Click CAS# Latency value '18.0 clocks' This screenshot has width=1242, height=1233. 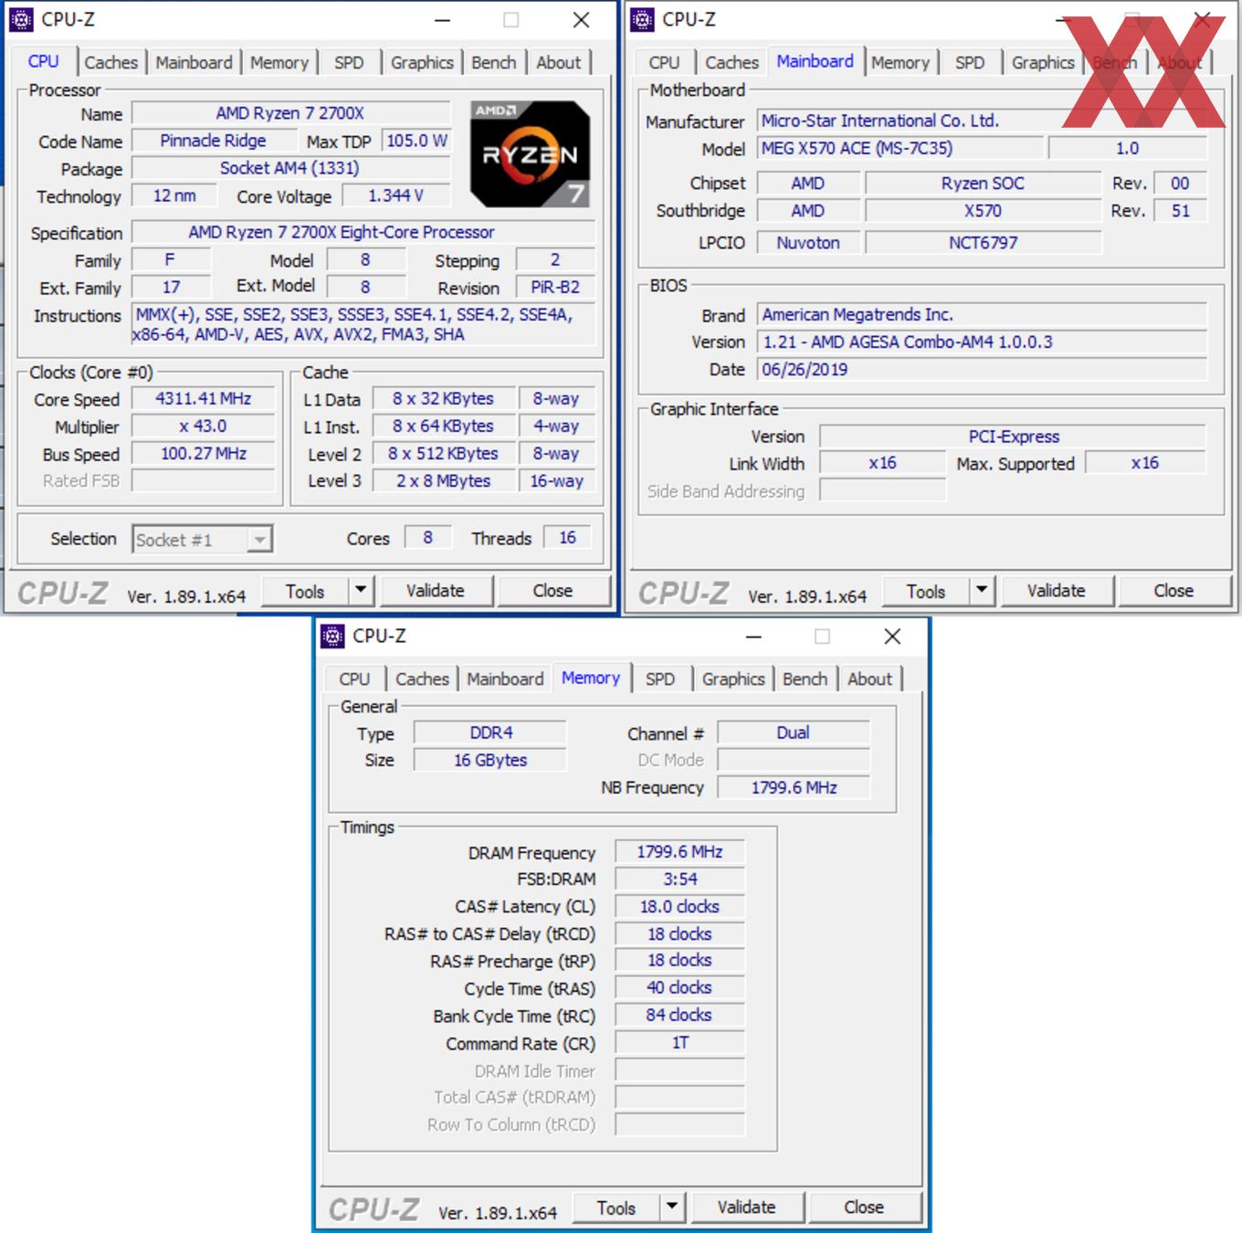[679, 907]
